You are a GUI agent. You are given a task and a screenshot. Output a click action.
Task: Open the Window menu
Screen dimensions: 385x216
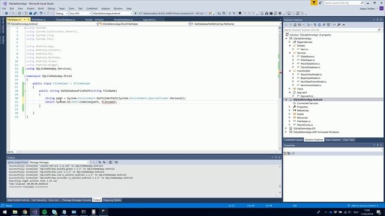pos(118,8)
